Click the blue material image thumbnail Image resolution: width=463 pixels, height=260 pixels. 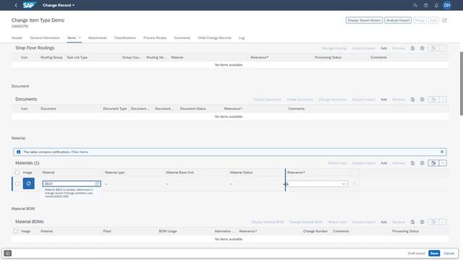pos(29,183)
